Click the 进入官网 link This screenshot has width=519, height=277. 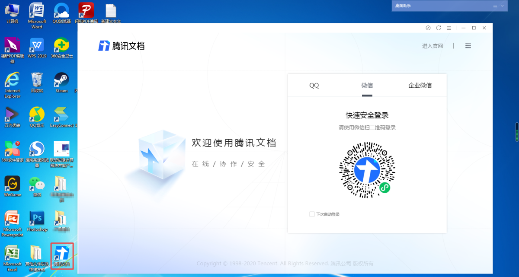432,46
